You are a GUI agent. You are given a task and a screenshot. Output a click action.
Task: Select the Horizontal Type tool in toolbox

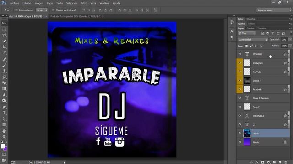4,113
